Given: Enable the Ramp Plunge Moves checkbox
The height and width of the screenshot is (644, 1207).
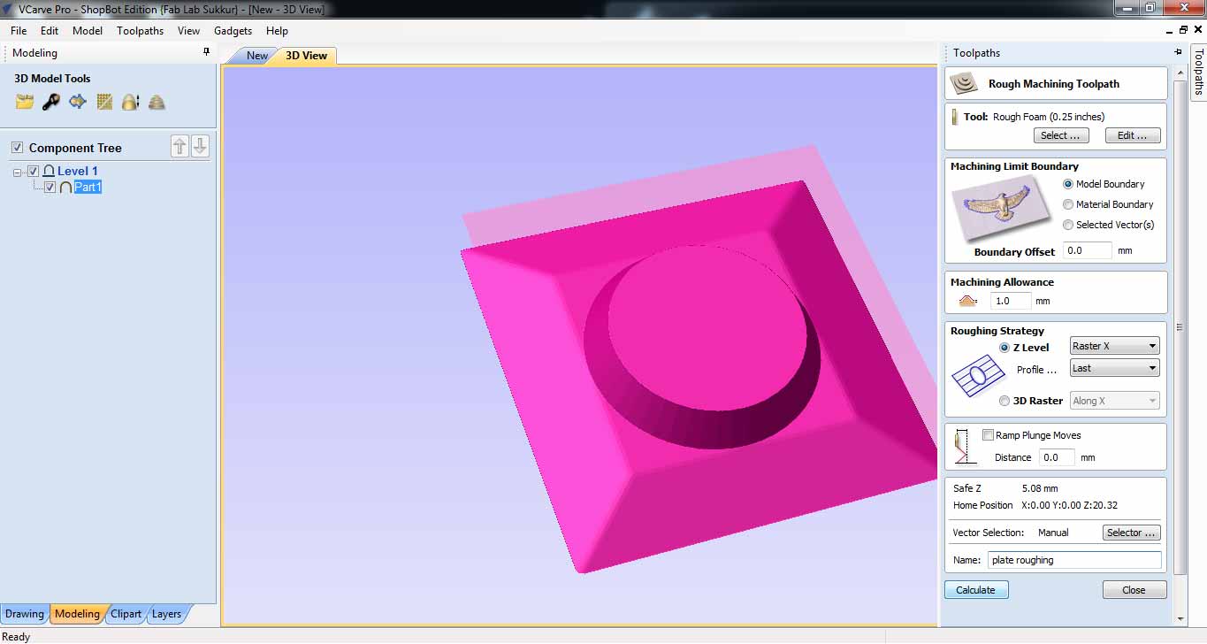Looking at the screenshot, I should [x=988, y=435].
